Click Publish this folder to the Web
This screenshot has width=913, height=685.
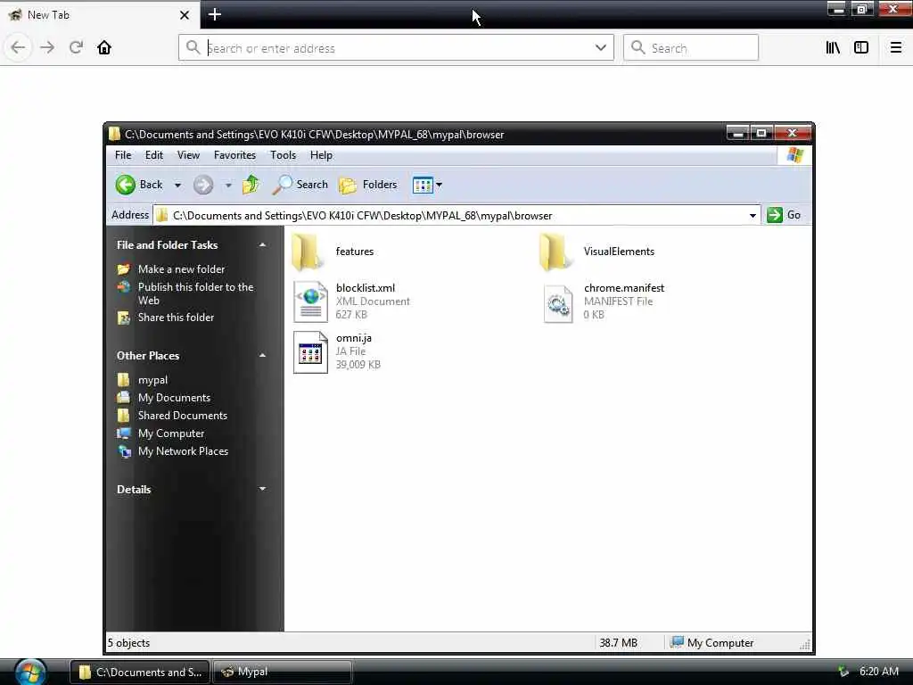195,293
